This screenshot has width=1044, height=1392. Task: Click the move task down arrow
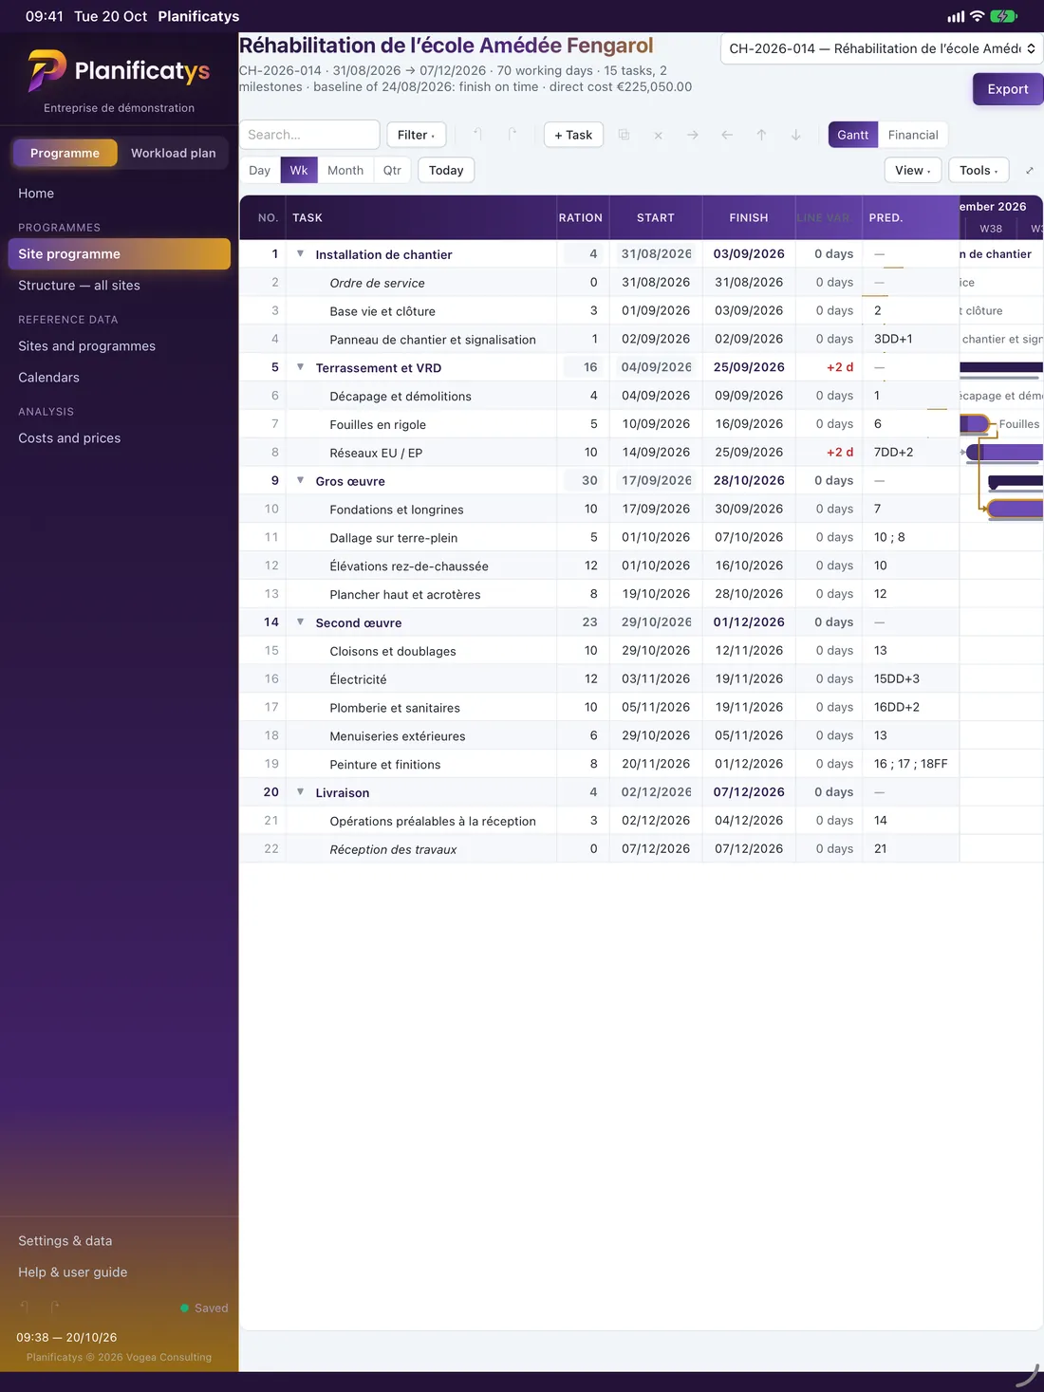click(x=795, y=135)
